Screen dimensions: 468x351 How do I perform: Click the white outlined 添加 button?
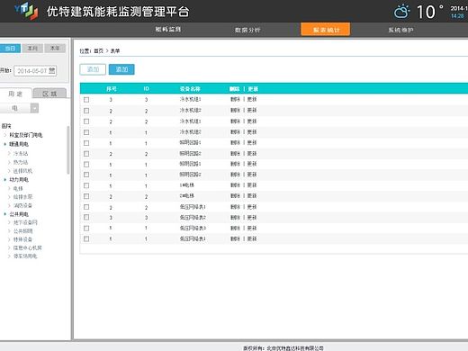coord(93,69)
